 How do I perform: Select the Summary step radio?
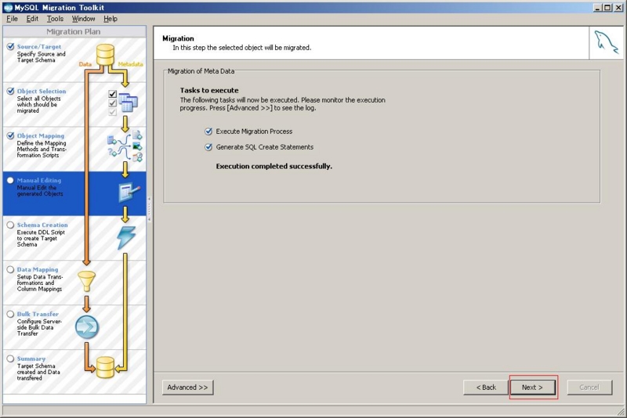(10, 359)
